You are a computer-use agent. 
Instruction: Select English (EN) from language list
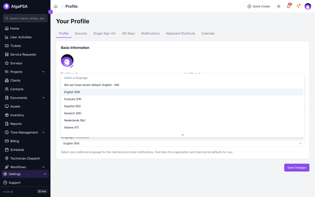click(x=182, y=92)
